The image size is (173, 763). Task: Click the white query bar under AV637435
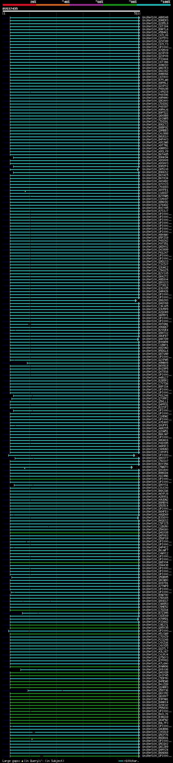71,11
